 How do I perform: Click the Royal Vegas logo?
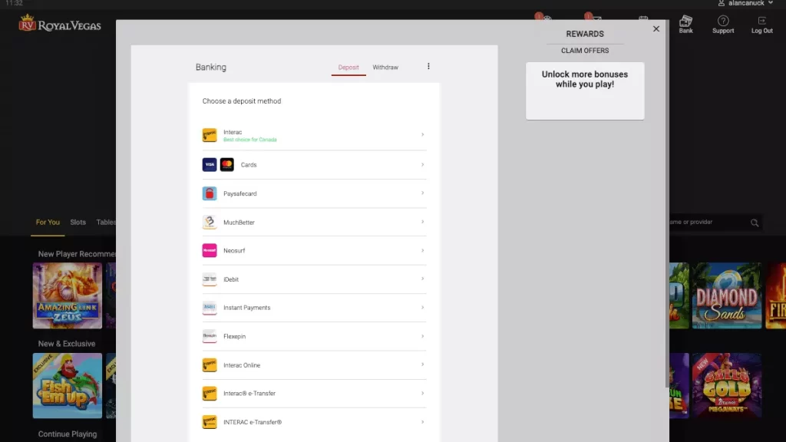tap(60, 24)
